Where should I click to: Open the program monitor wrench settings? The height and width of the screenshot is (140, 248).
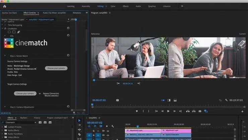pos(227,100)
